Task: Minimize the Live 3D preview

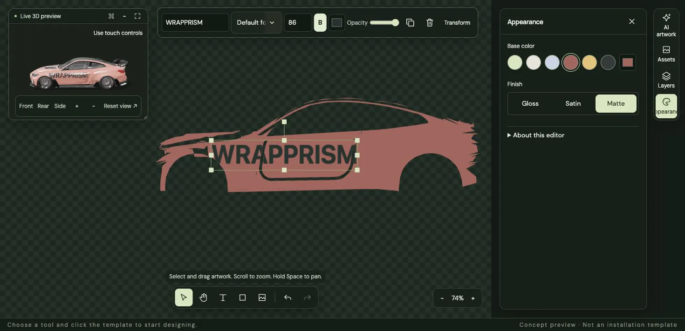Action: tap(124, 16)
